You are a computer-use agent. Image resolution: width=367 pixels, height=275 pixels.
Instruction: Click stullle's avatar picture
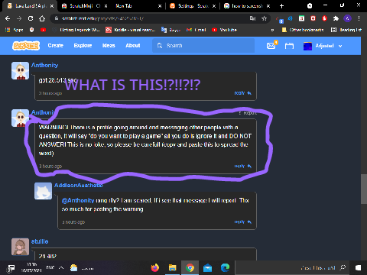coord(20,247)
